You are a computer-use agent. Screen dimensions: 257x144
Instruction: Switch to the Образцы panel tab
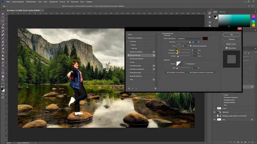[222, 12]
